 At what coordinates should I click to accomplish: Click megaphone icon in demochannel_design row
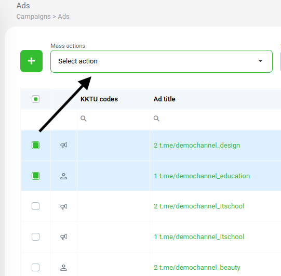coord(63,145)
